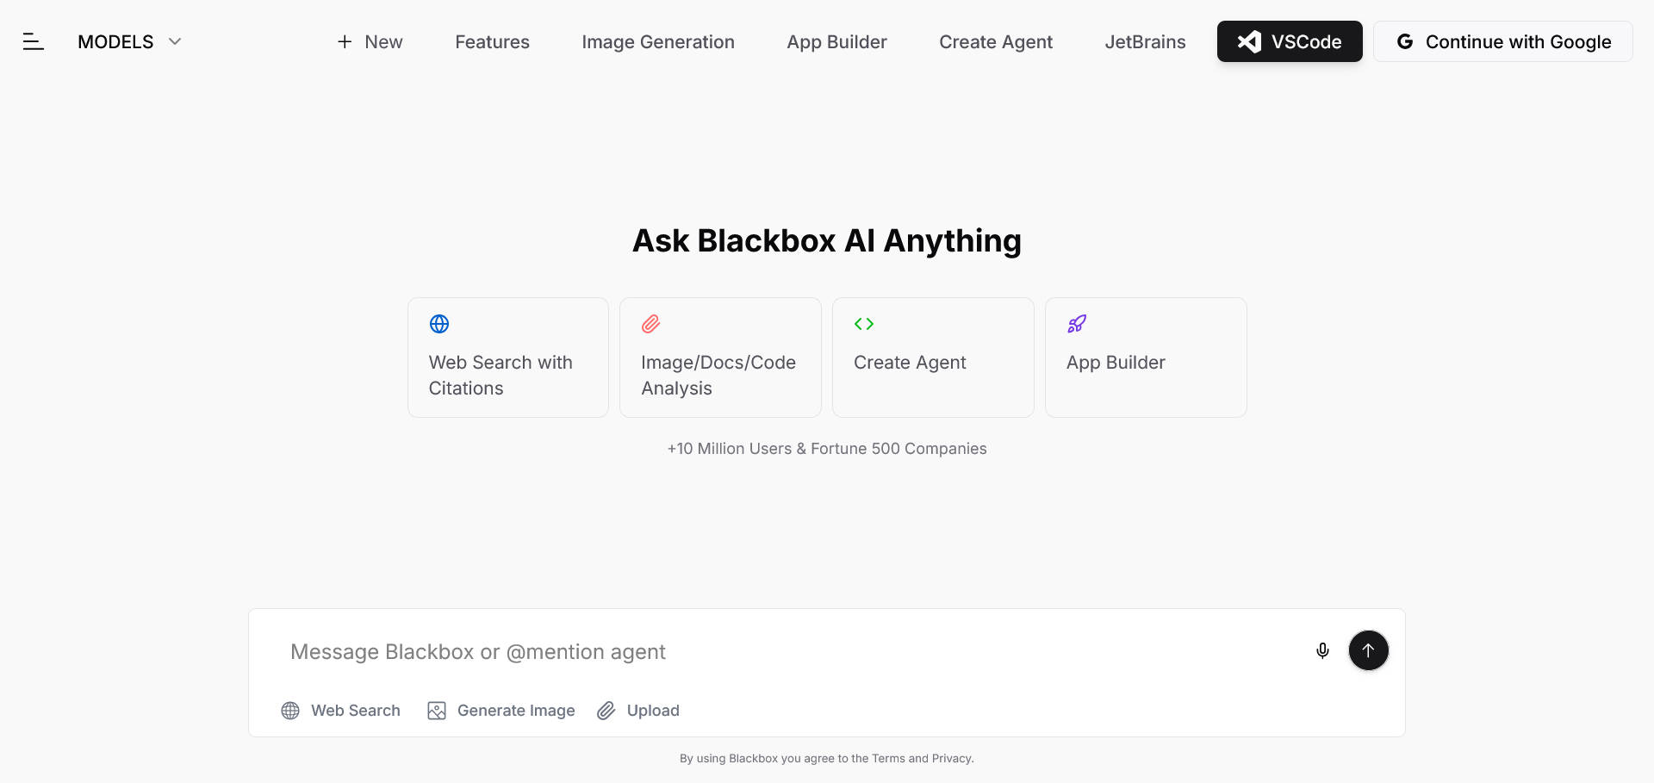Viewport: 1654px width, 783px height.
Task: Sign in with Continue with Google
Action: 1502,41
